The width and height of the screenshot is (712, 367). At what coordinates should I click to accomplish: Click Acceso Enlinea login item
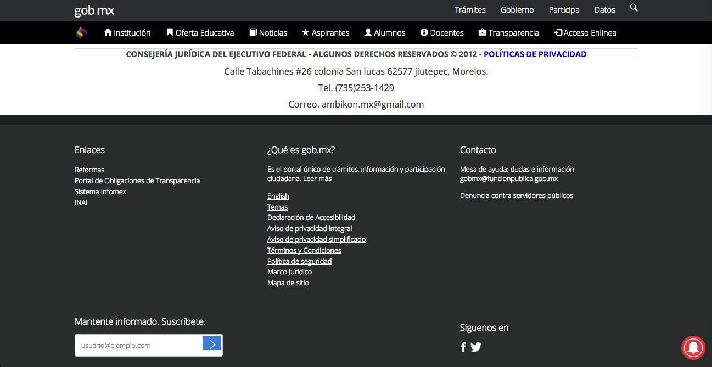point(585,33)
